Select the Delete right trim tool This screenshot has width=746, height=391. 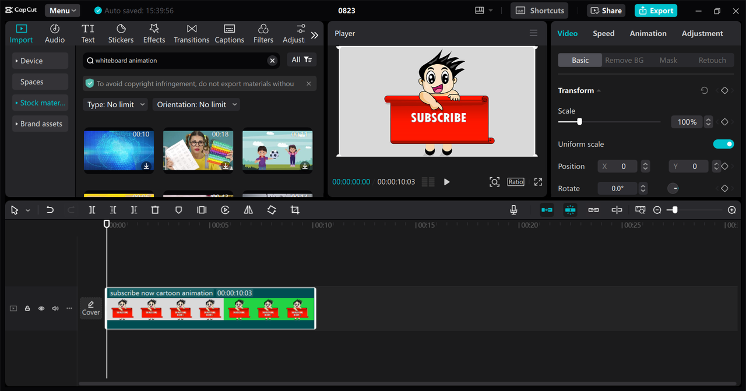[134, 210]
